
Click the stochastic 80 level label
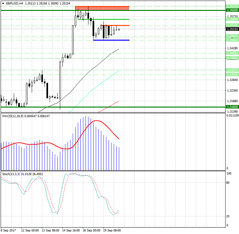click(228, 183)
